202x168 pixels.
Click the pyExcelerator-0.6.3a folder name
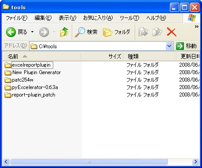tap(35, 87)
